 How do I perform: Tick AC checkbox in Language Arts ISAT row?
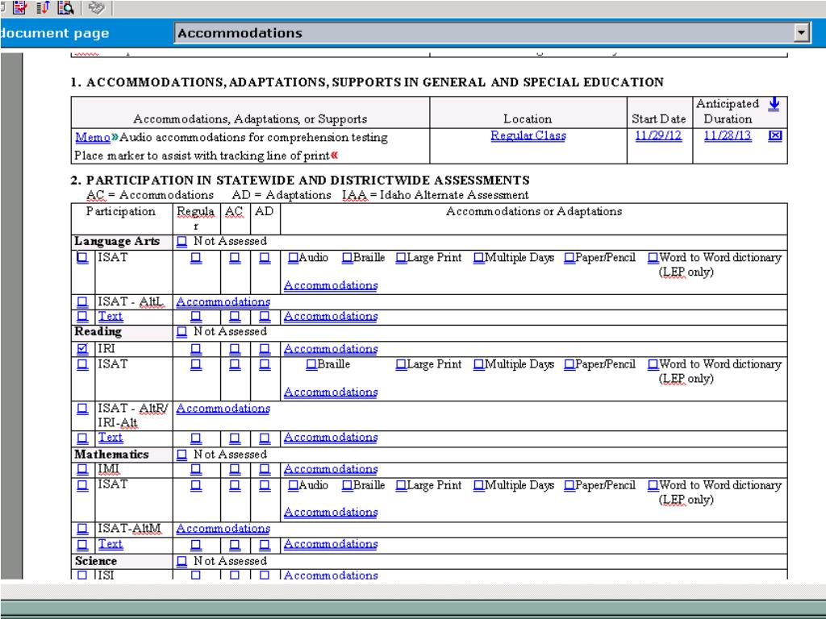[235, 258]
